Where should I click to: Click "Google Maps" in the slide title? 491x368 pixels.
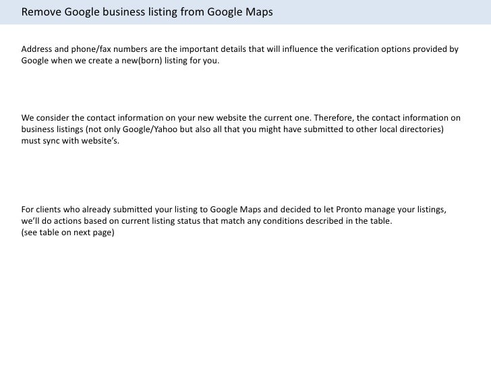[240, 12]
